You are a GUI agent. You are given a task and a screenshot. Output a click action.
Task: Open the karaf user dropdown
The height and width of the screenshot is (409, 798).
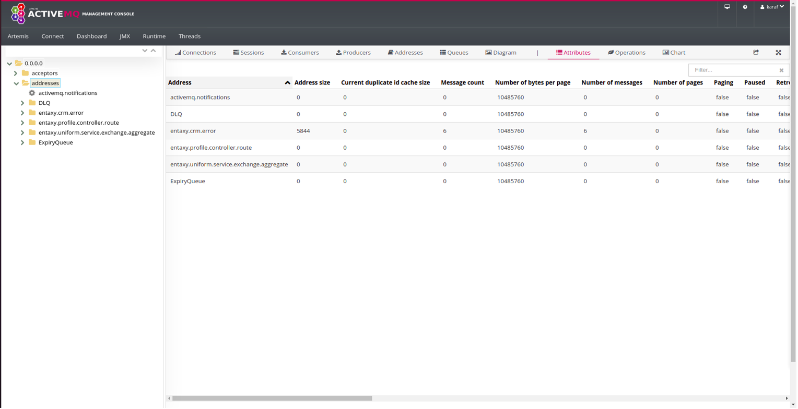773,7
